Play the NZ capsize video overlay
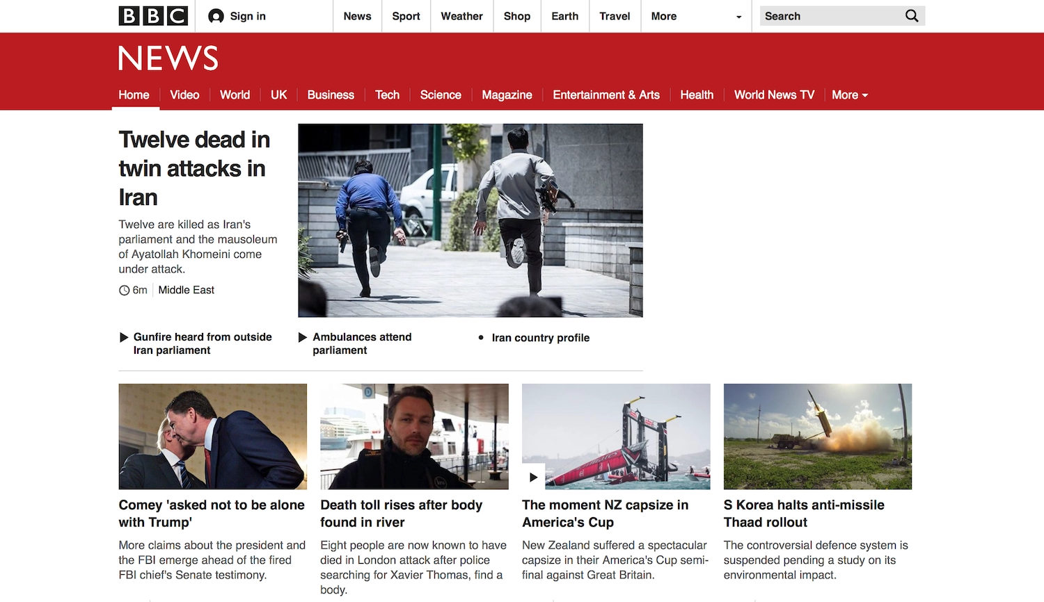This screenshot has height=602, width=1044. (533, 477)
